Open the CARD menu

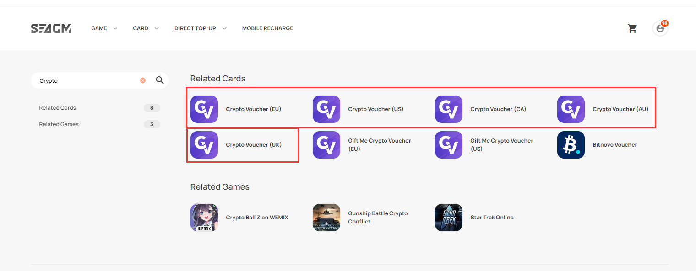pos(141,28)
